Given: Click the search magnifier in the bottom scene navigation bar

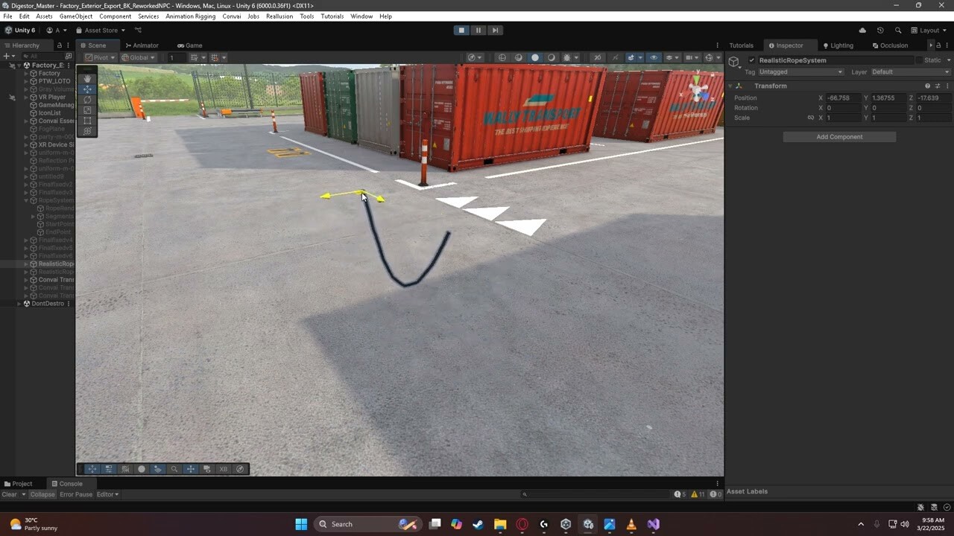Looking at the screenshot, I should point(174,469).
